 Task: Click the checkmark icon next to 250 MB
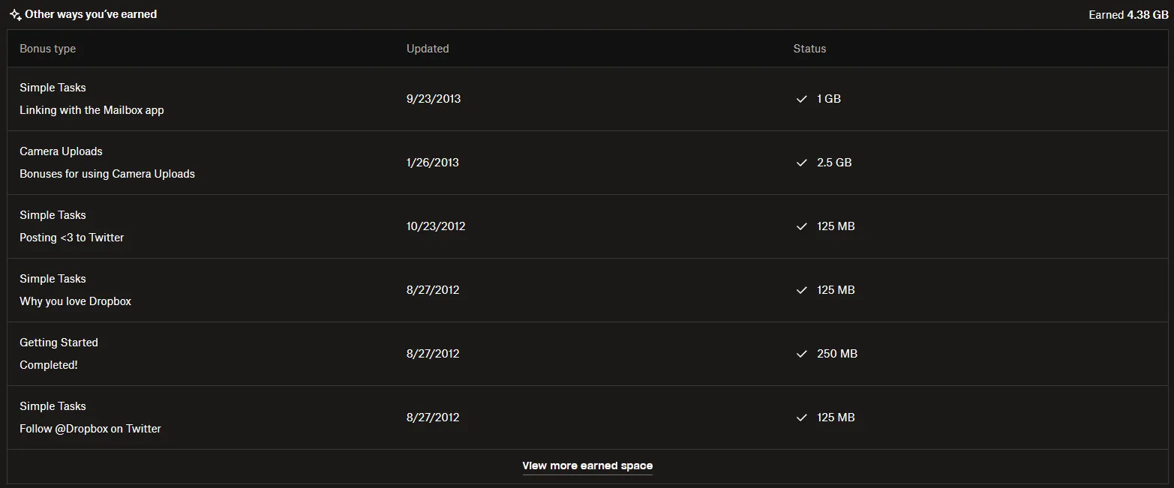pyautogui.click(x=801, y=354)
